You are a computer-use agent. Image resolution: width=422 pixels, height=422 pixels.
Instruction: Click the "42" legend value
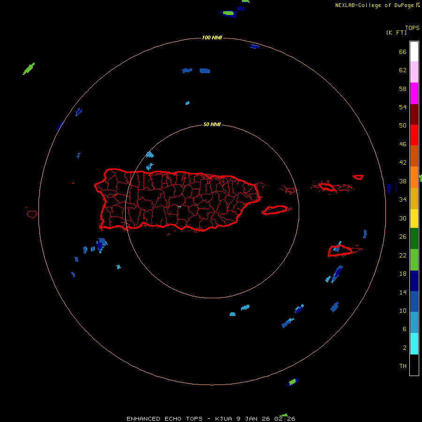(x=403, y=163)
